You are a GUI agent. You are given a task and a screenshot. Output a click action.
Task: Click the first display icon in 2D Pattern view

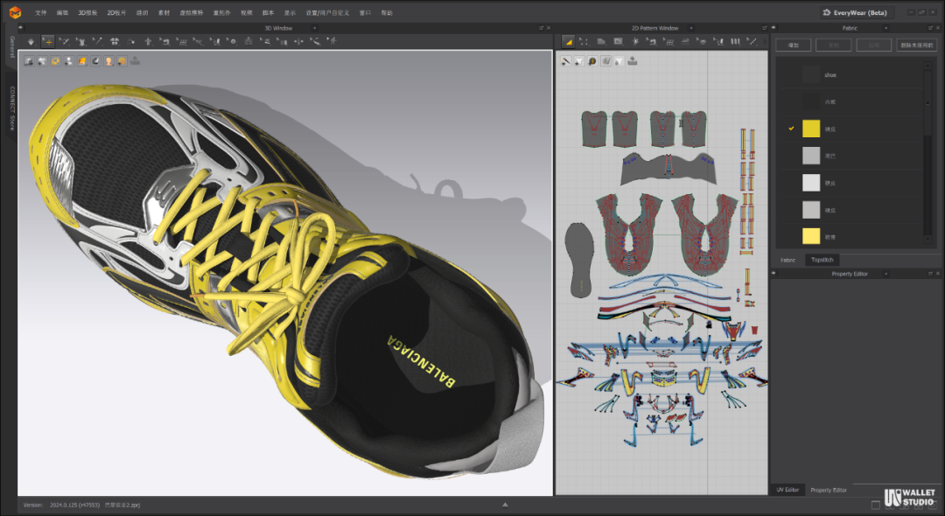pos(566,61)
